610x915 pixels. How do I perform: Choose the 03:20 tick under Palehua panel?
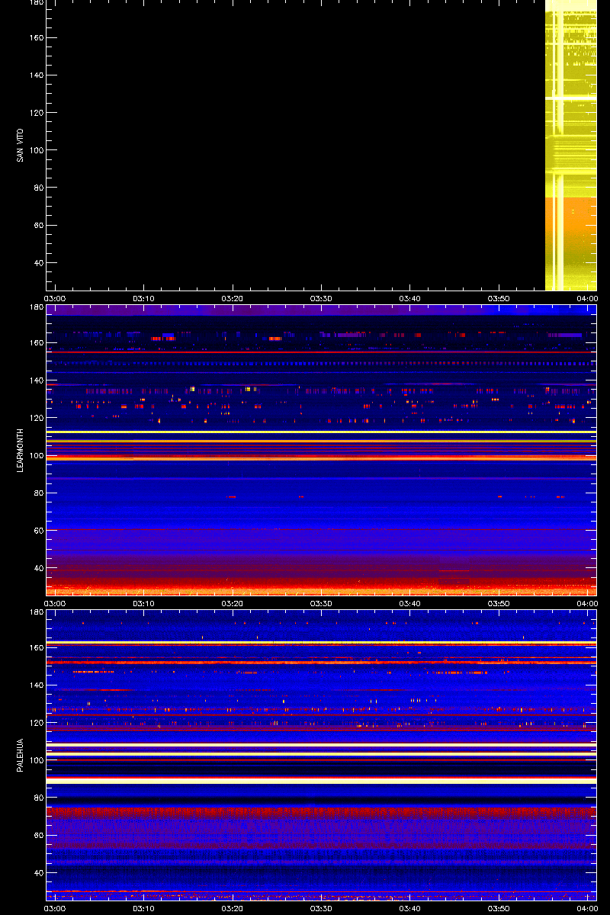click(x=233, y=908)
